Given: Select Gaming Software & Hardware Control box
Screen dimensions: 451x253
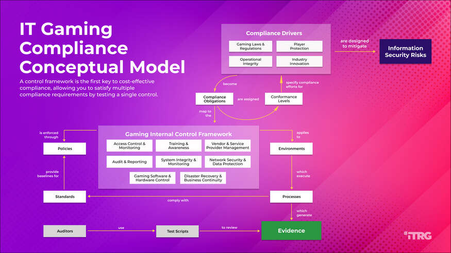Looking at the screenshot, I should click(153, 178).
